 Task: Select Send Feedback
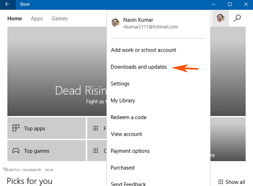click(x=128, y=184)
